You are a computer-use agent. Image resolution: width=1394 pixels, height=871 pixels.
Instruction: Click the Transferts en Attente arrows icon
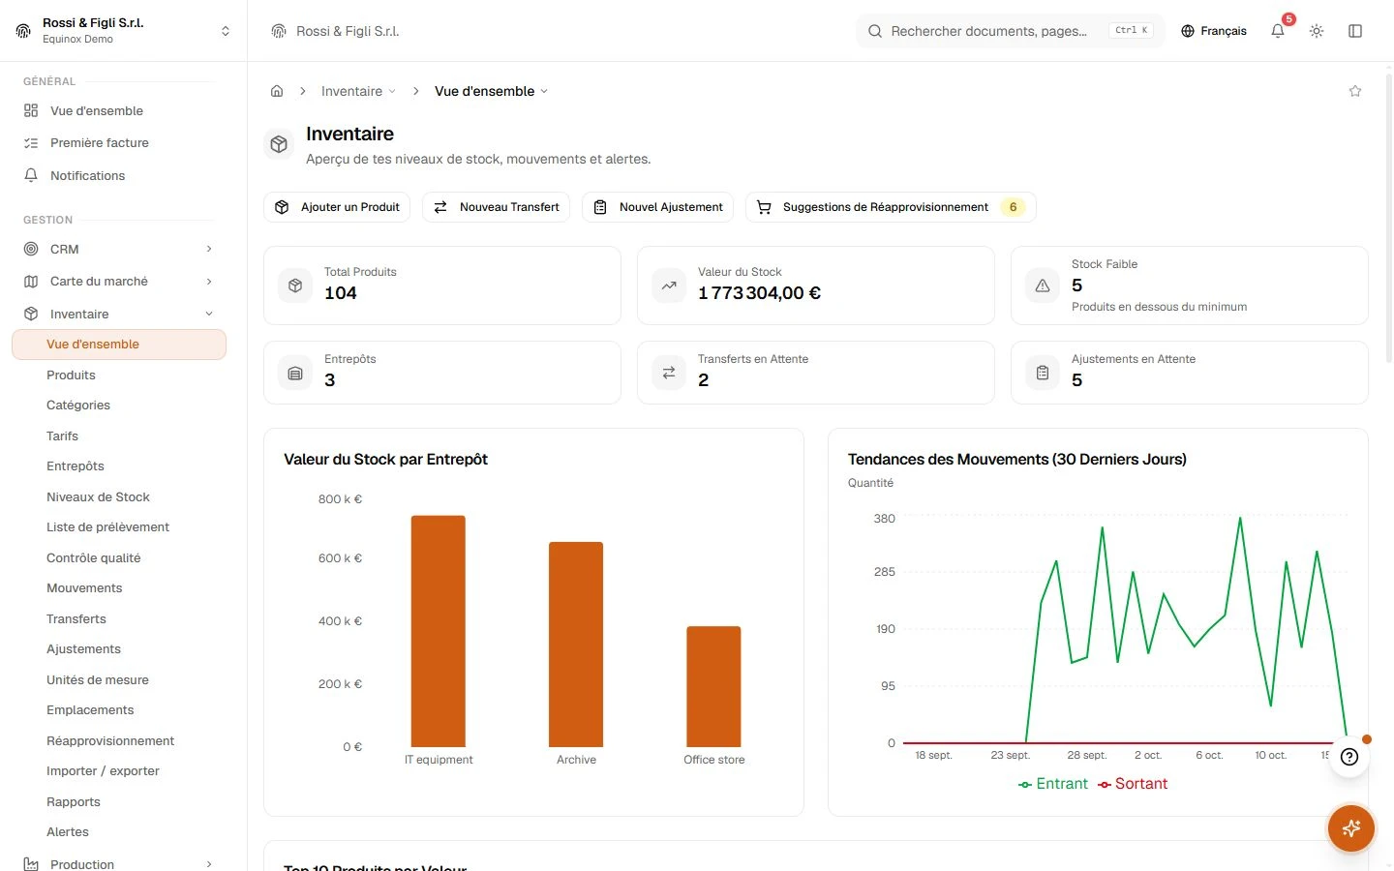pyautogui.click(x=669, y=373)
